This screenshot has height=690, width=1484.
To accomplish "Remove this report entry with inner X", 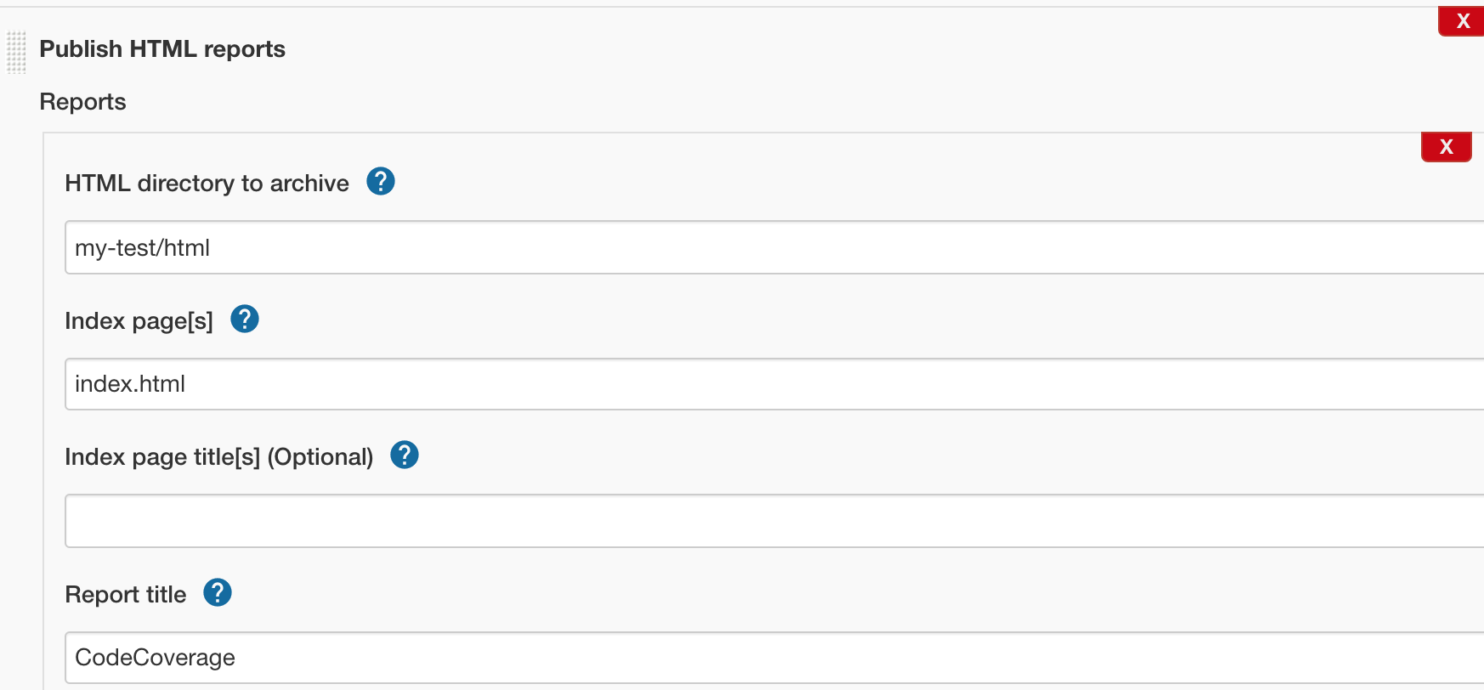I will pyautogui.click(x=1446, y=147).
